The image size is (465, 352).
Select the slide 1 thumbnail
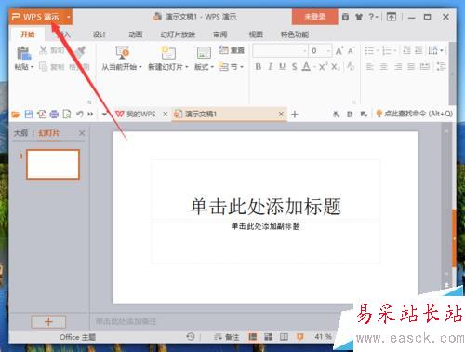[x=53, y=165]
